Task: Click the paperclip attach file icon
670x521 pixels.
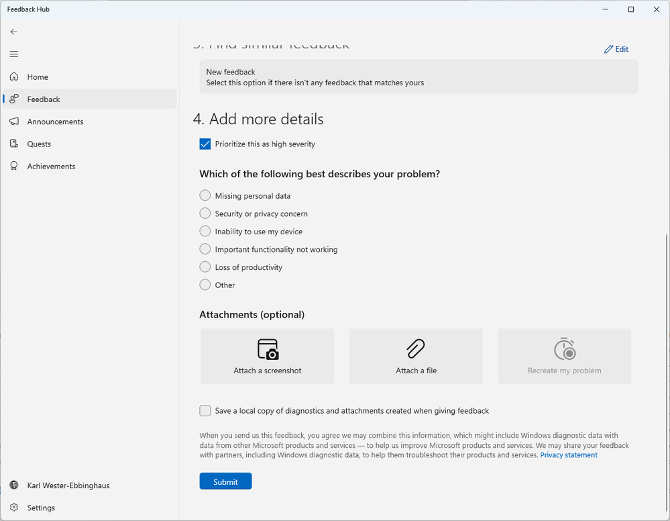Action: (x=416, y=348)
